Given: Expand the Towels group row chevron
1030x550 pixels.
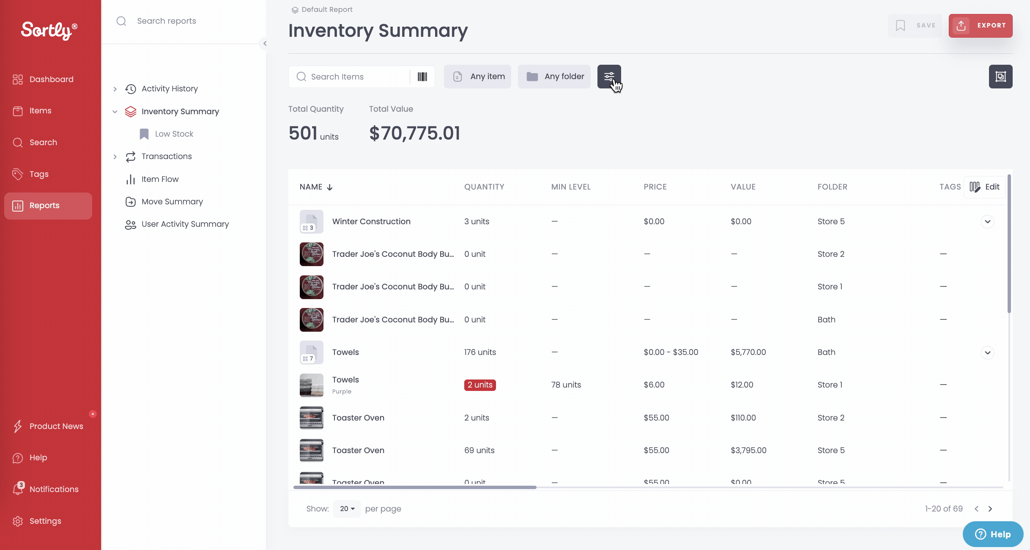Looking at the screenshot, I should [987, 352].
